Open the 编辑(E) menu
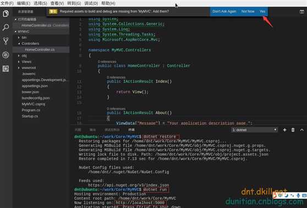 coord(24,3)
